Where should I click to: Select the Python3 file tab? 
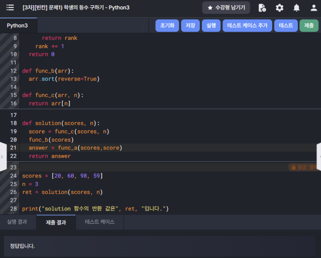[x=17, y=25]
